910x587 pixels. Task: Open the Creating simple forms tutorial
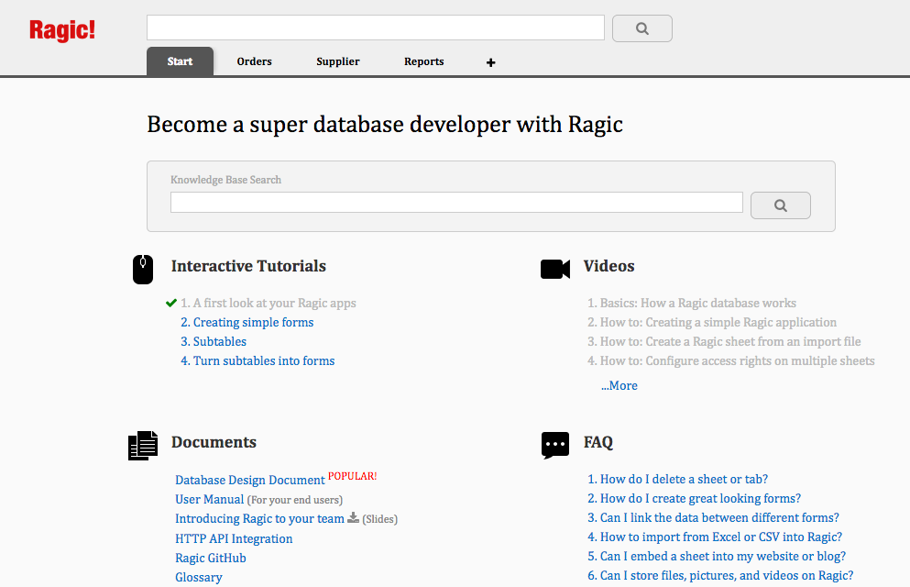click(247, 322)
